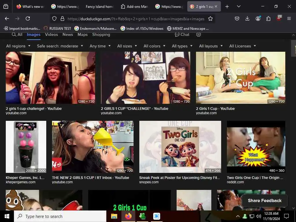Expand Safe search: moderate dropdown
This screenshot has width=296, height=222.
[60, 46]
